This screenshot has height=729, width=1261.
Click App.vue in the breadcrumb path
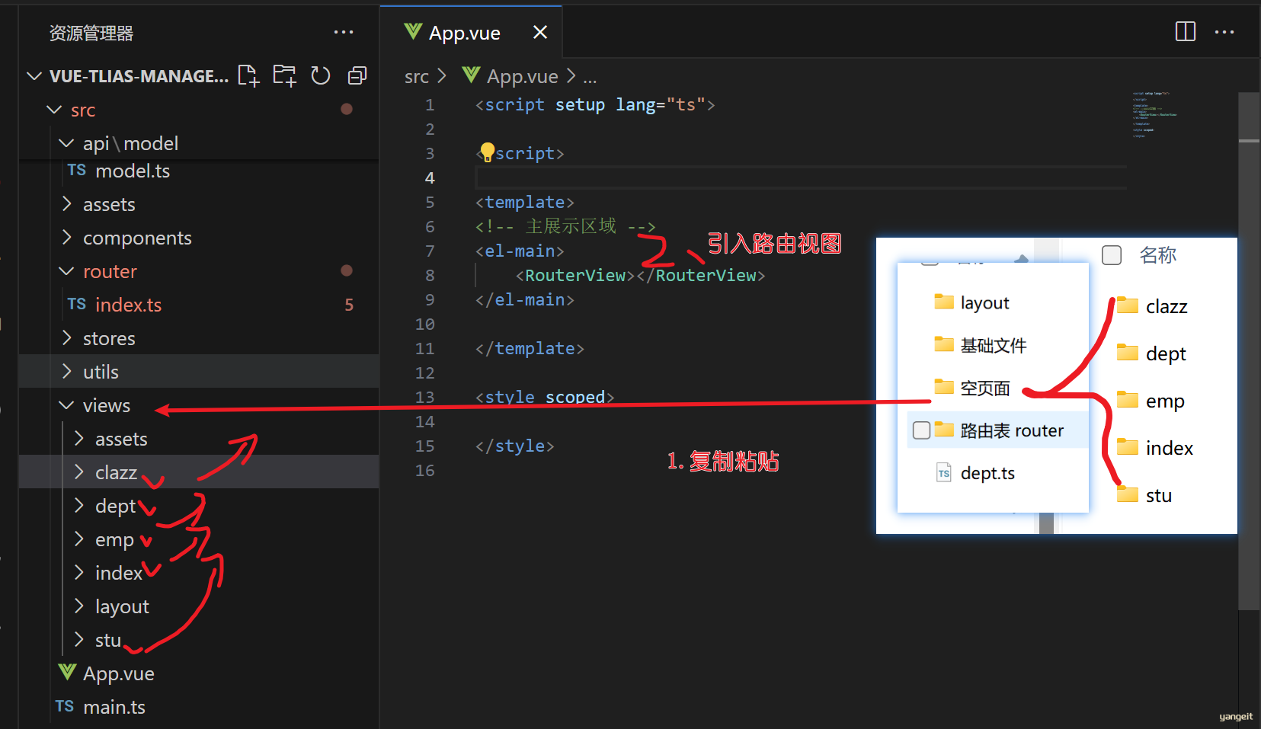pos(522,76)
